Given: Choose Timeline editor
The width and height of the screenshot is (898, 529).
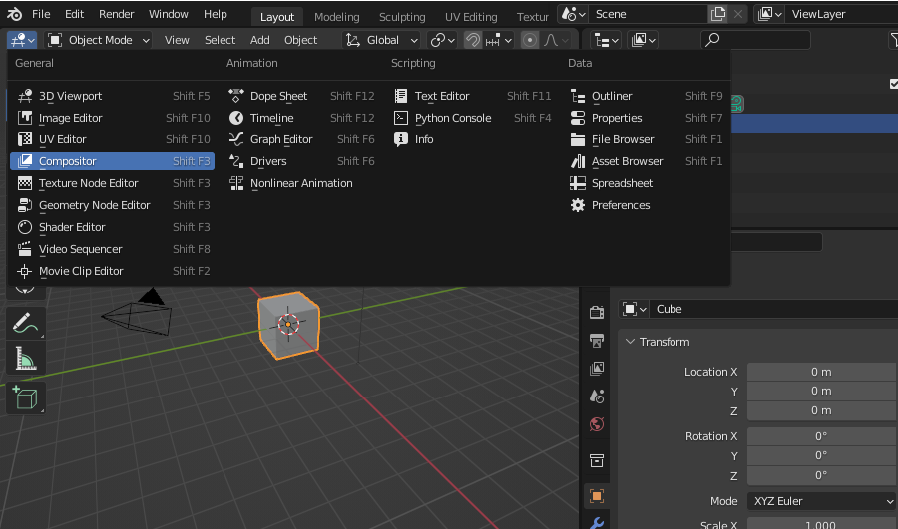Looking at the screenshot, I should (x=301, y=118).
